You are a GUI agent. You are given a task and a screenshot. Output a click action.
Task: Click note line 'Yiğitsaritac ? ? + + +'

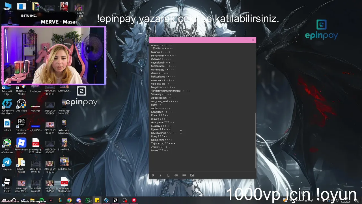[163, 143]
